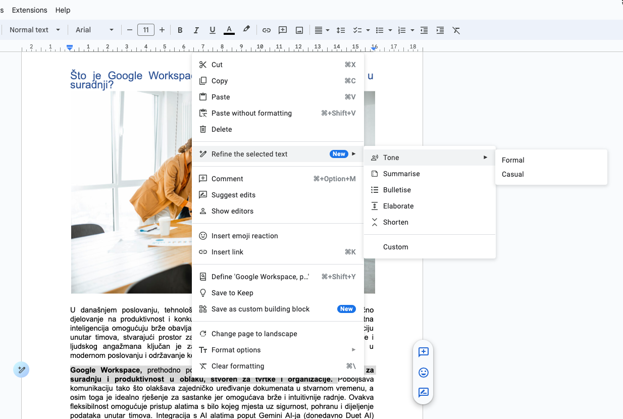Expand Refine the selected text submenu
This screenshot has height=419, width=623.
pyautogui.click(x=278, y=154)
